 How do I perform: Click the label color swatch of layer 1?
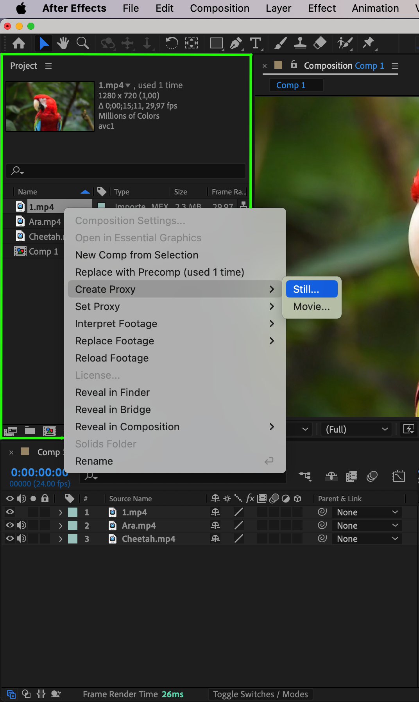tap(73, 512)
